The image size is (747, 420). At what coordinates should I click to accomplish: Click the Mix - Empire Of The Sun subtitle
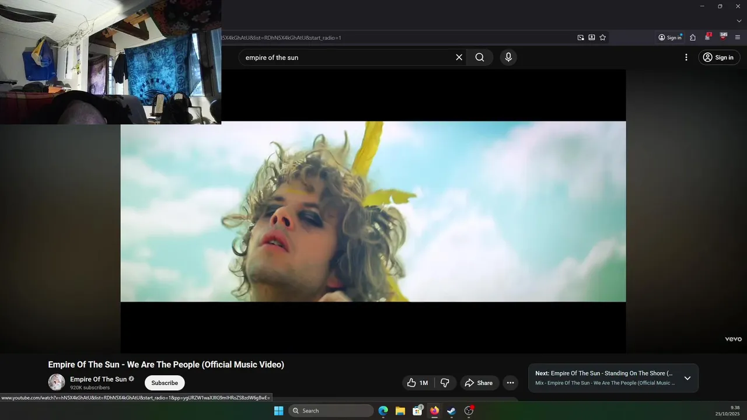coord(605,383)
